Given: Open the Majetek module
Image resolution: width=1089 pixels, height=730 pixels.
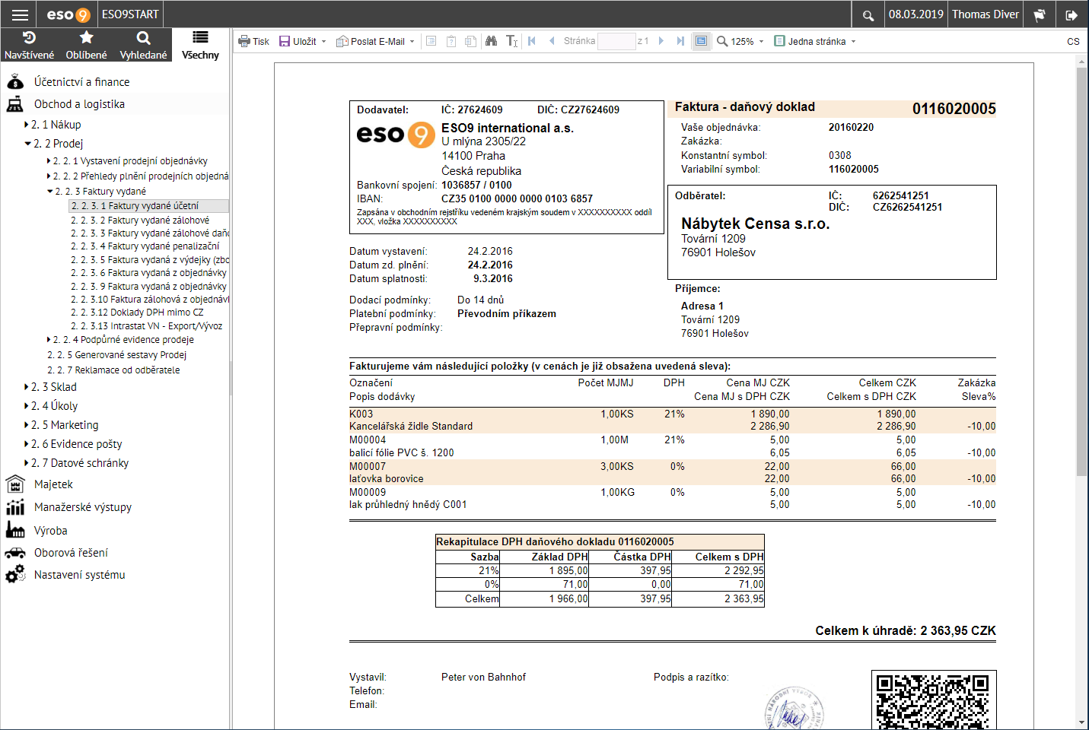Looking at the screenshot, I should click(x=53, y=484).
